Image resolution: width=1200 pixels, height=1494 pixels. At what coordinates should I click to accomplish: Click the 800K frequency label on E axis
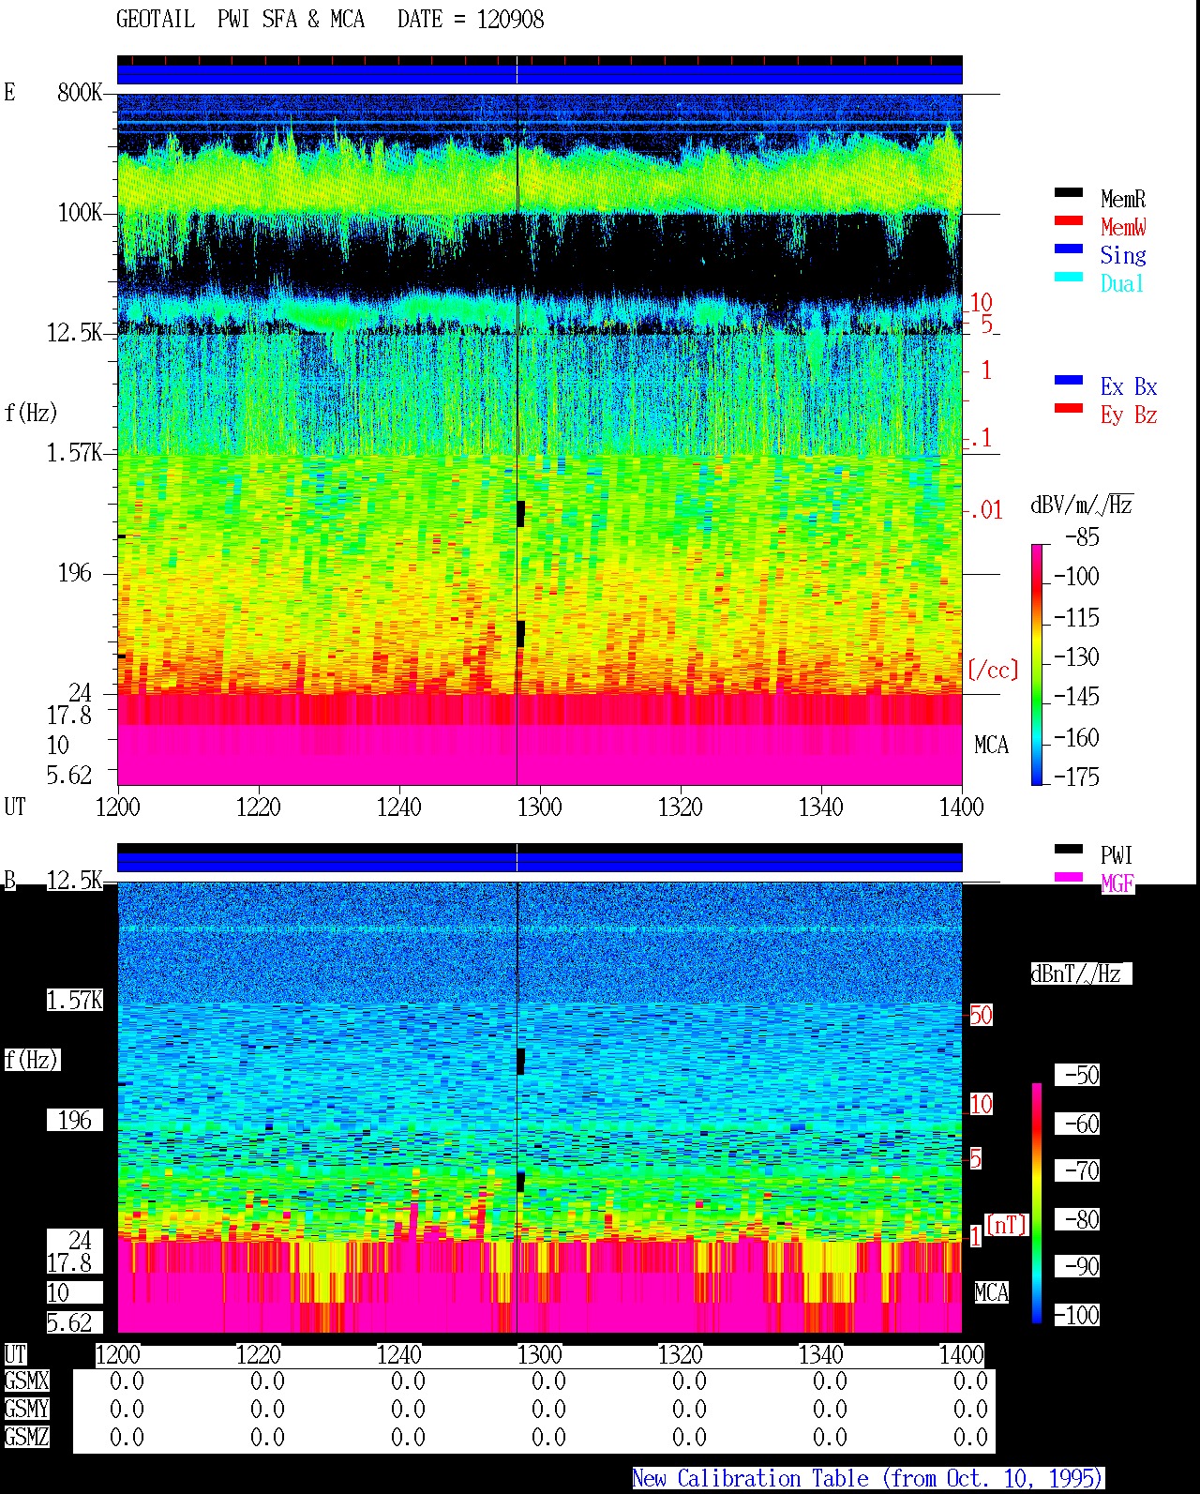click(80, 92)
